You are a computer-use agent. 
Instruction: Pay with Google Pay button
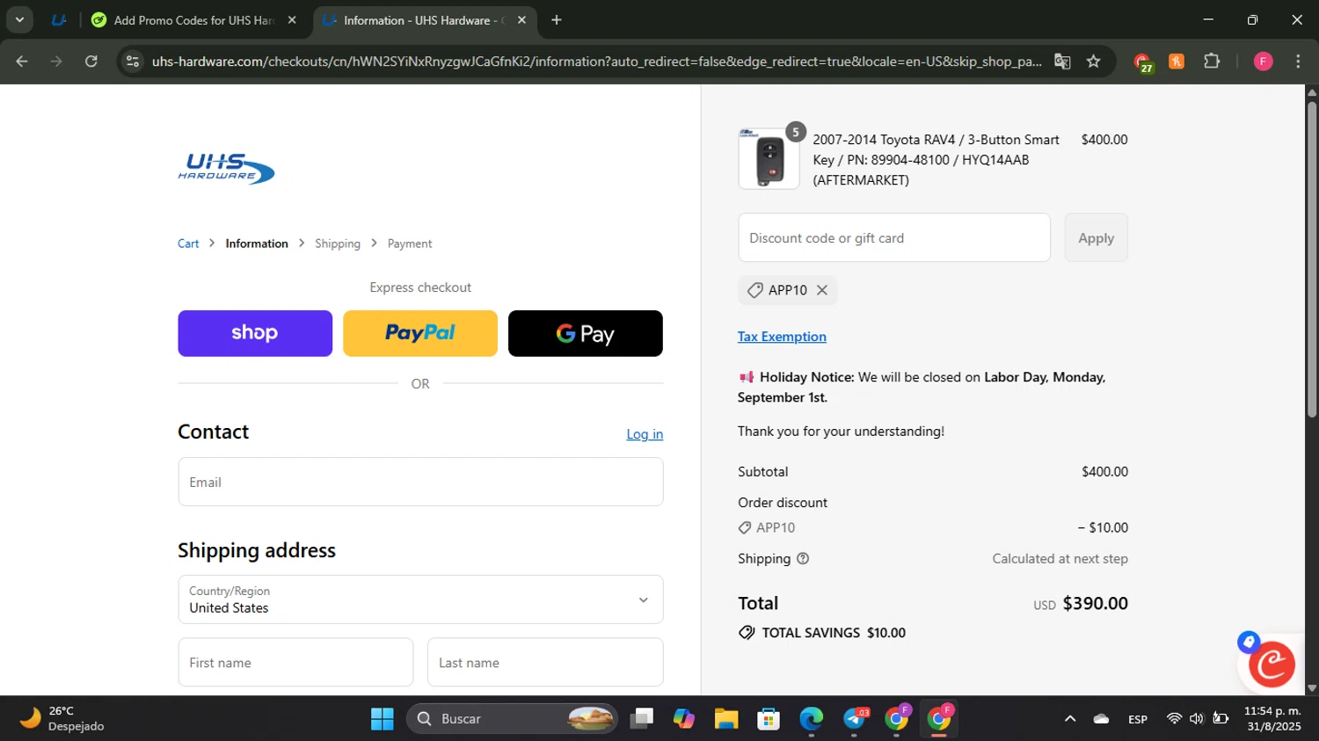586,333
